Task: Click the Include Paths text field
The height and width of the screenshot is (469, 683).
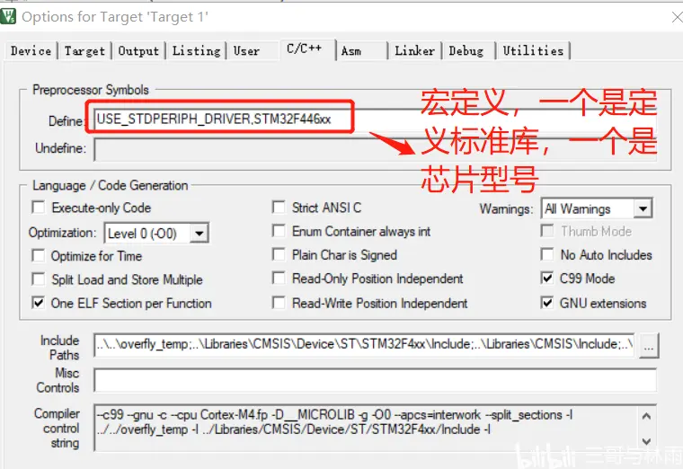Action: click(364, 345)
